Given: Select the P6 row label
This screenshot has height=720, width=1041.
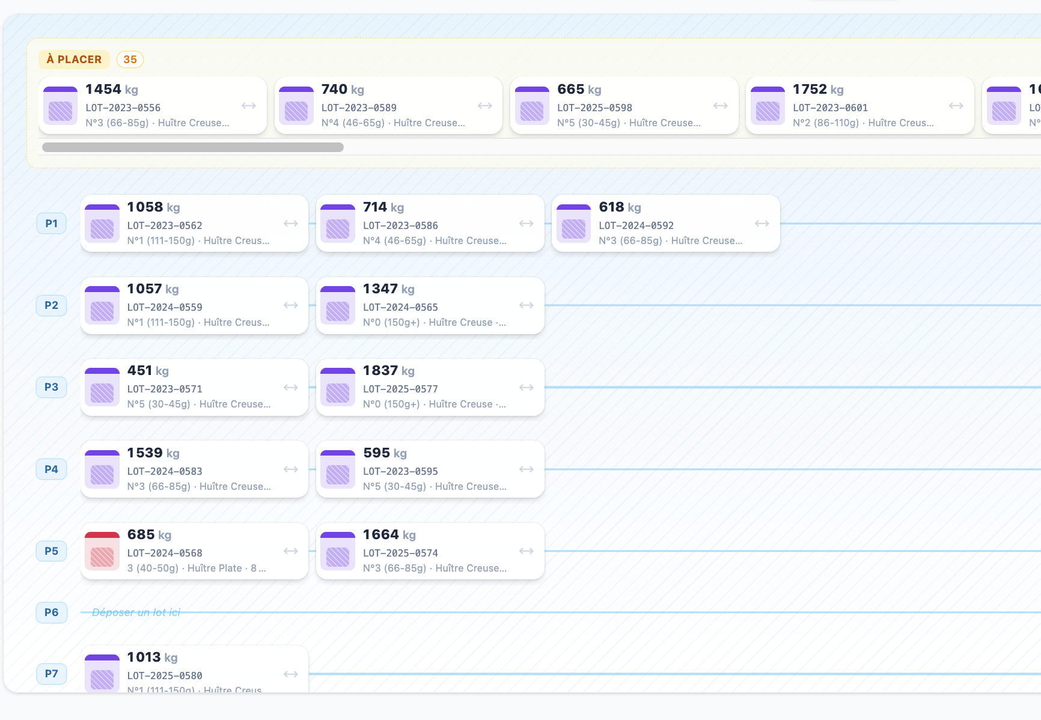Looking at the screenshot, I should [x=52, y=612].
